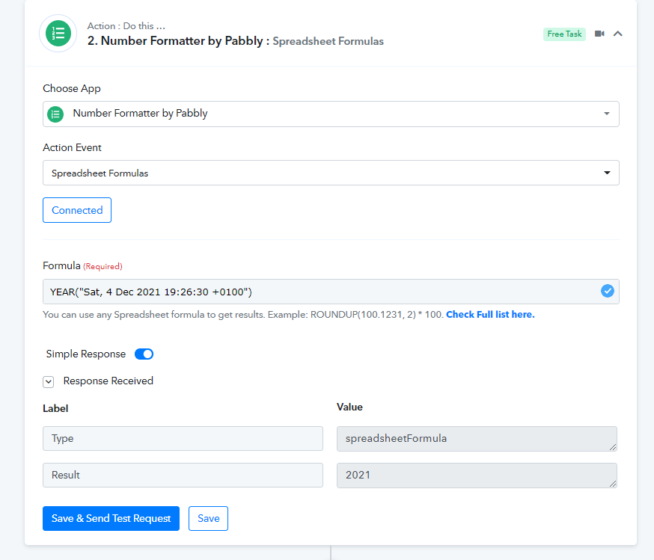Click the 'Action : Do this ...' text
The height and width of the screenshot is (560, 654).
(x=126, y=26)
